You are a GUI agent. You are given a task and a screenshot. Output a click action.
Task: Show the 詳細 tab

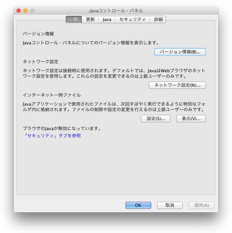point(158,20)
